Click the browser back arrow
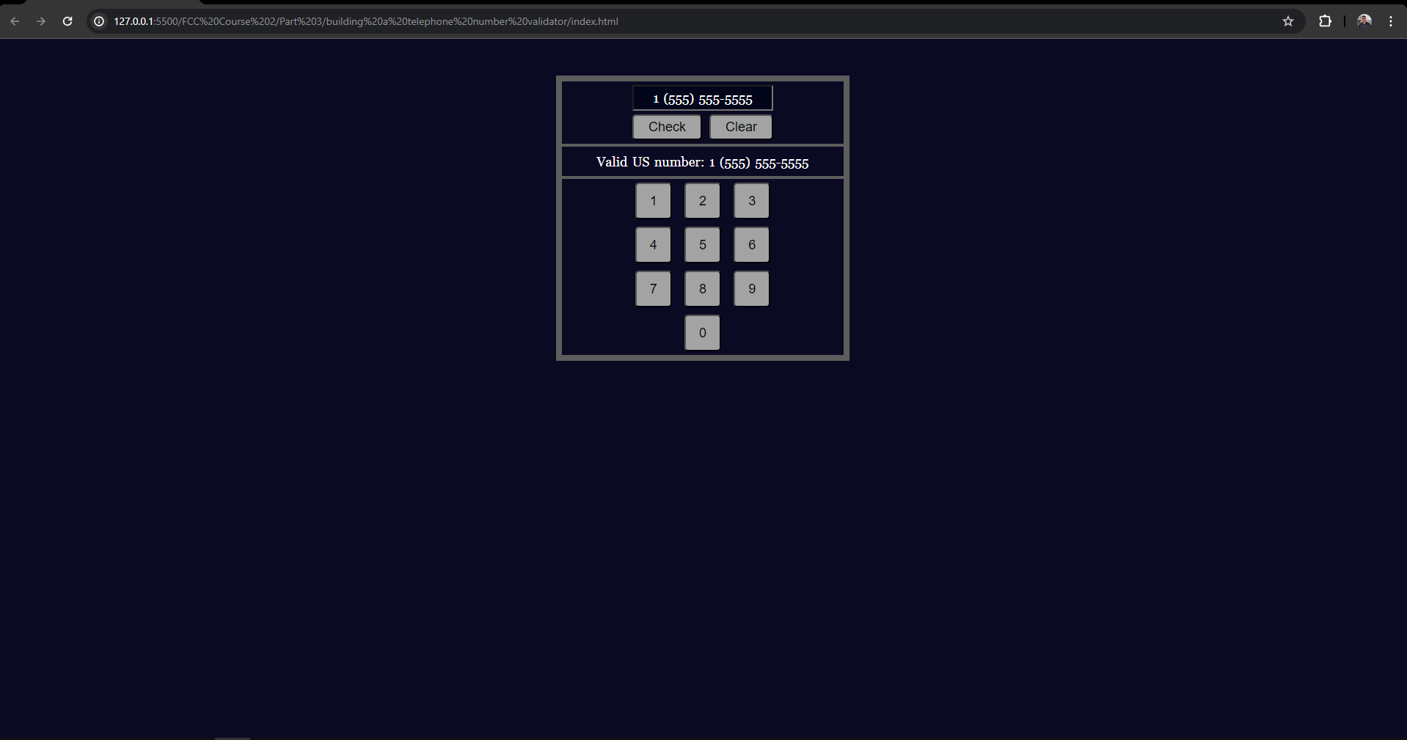The height and width of the screenshot is (740, 1407). (x=15, y=21)
